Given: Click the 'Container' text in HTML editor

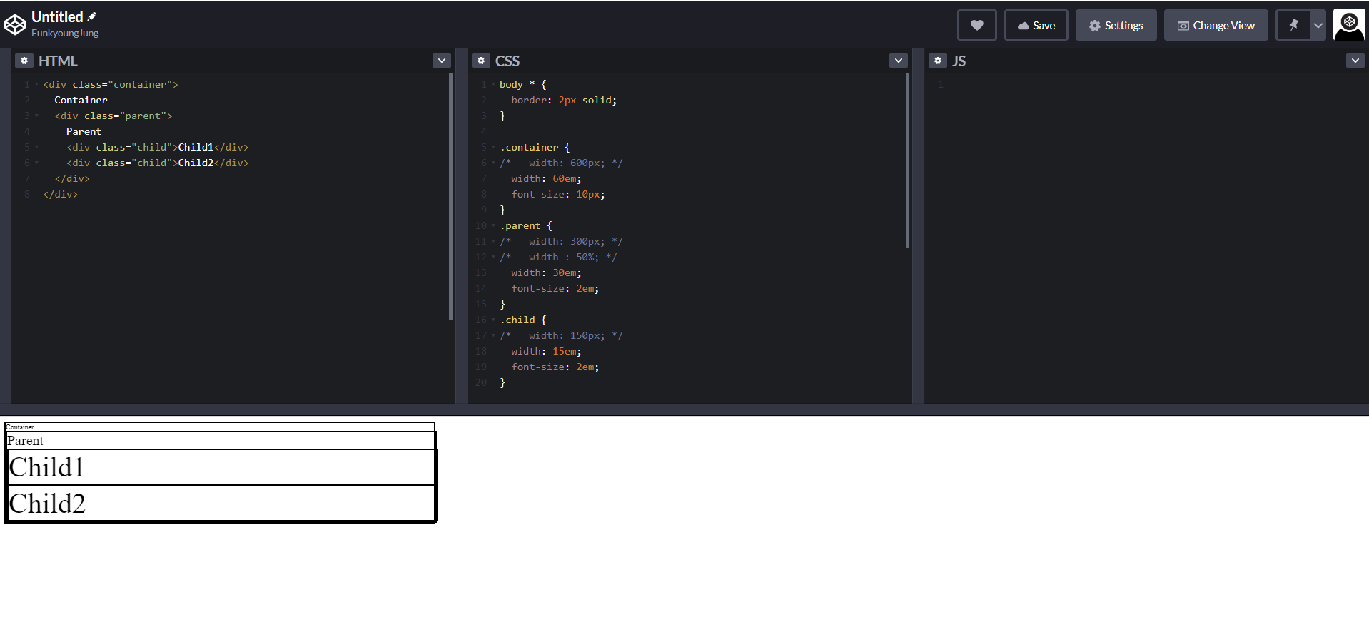Looking at the screenshot, I should 81,100.
